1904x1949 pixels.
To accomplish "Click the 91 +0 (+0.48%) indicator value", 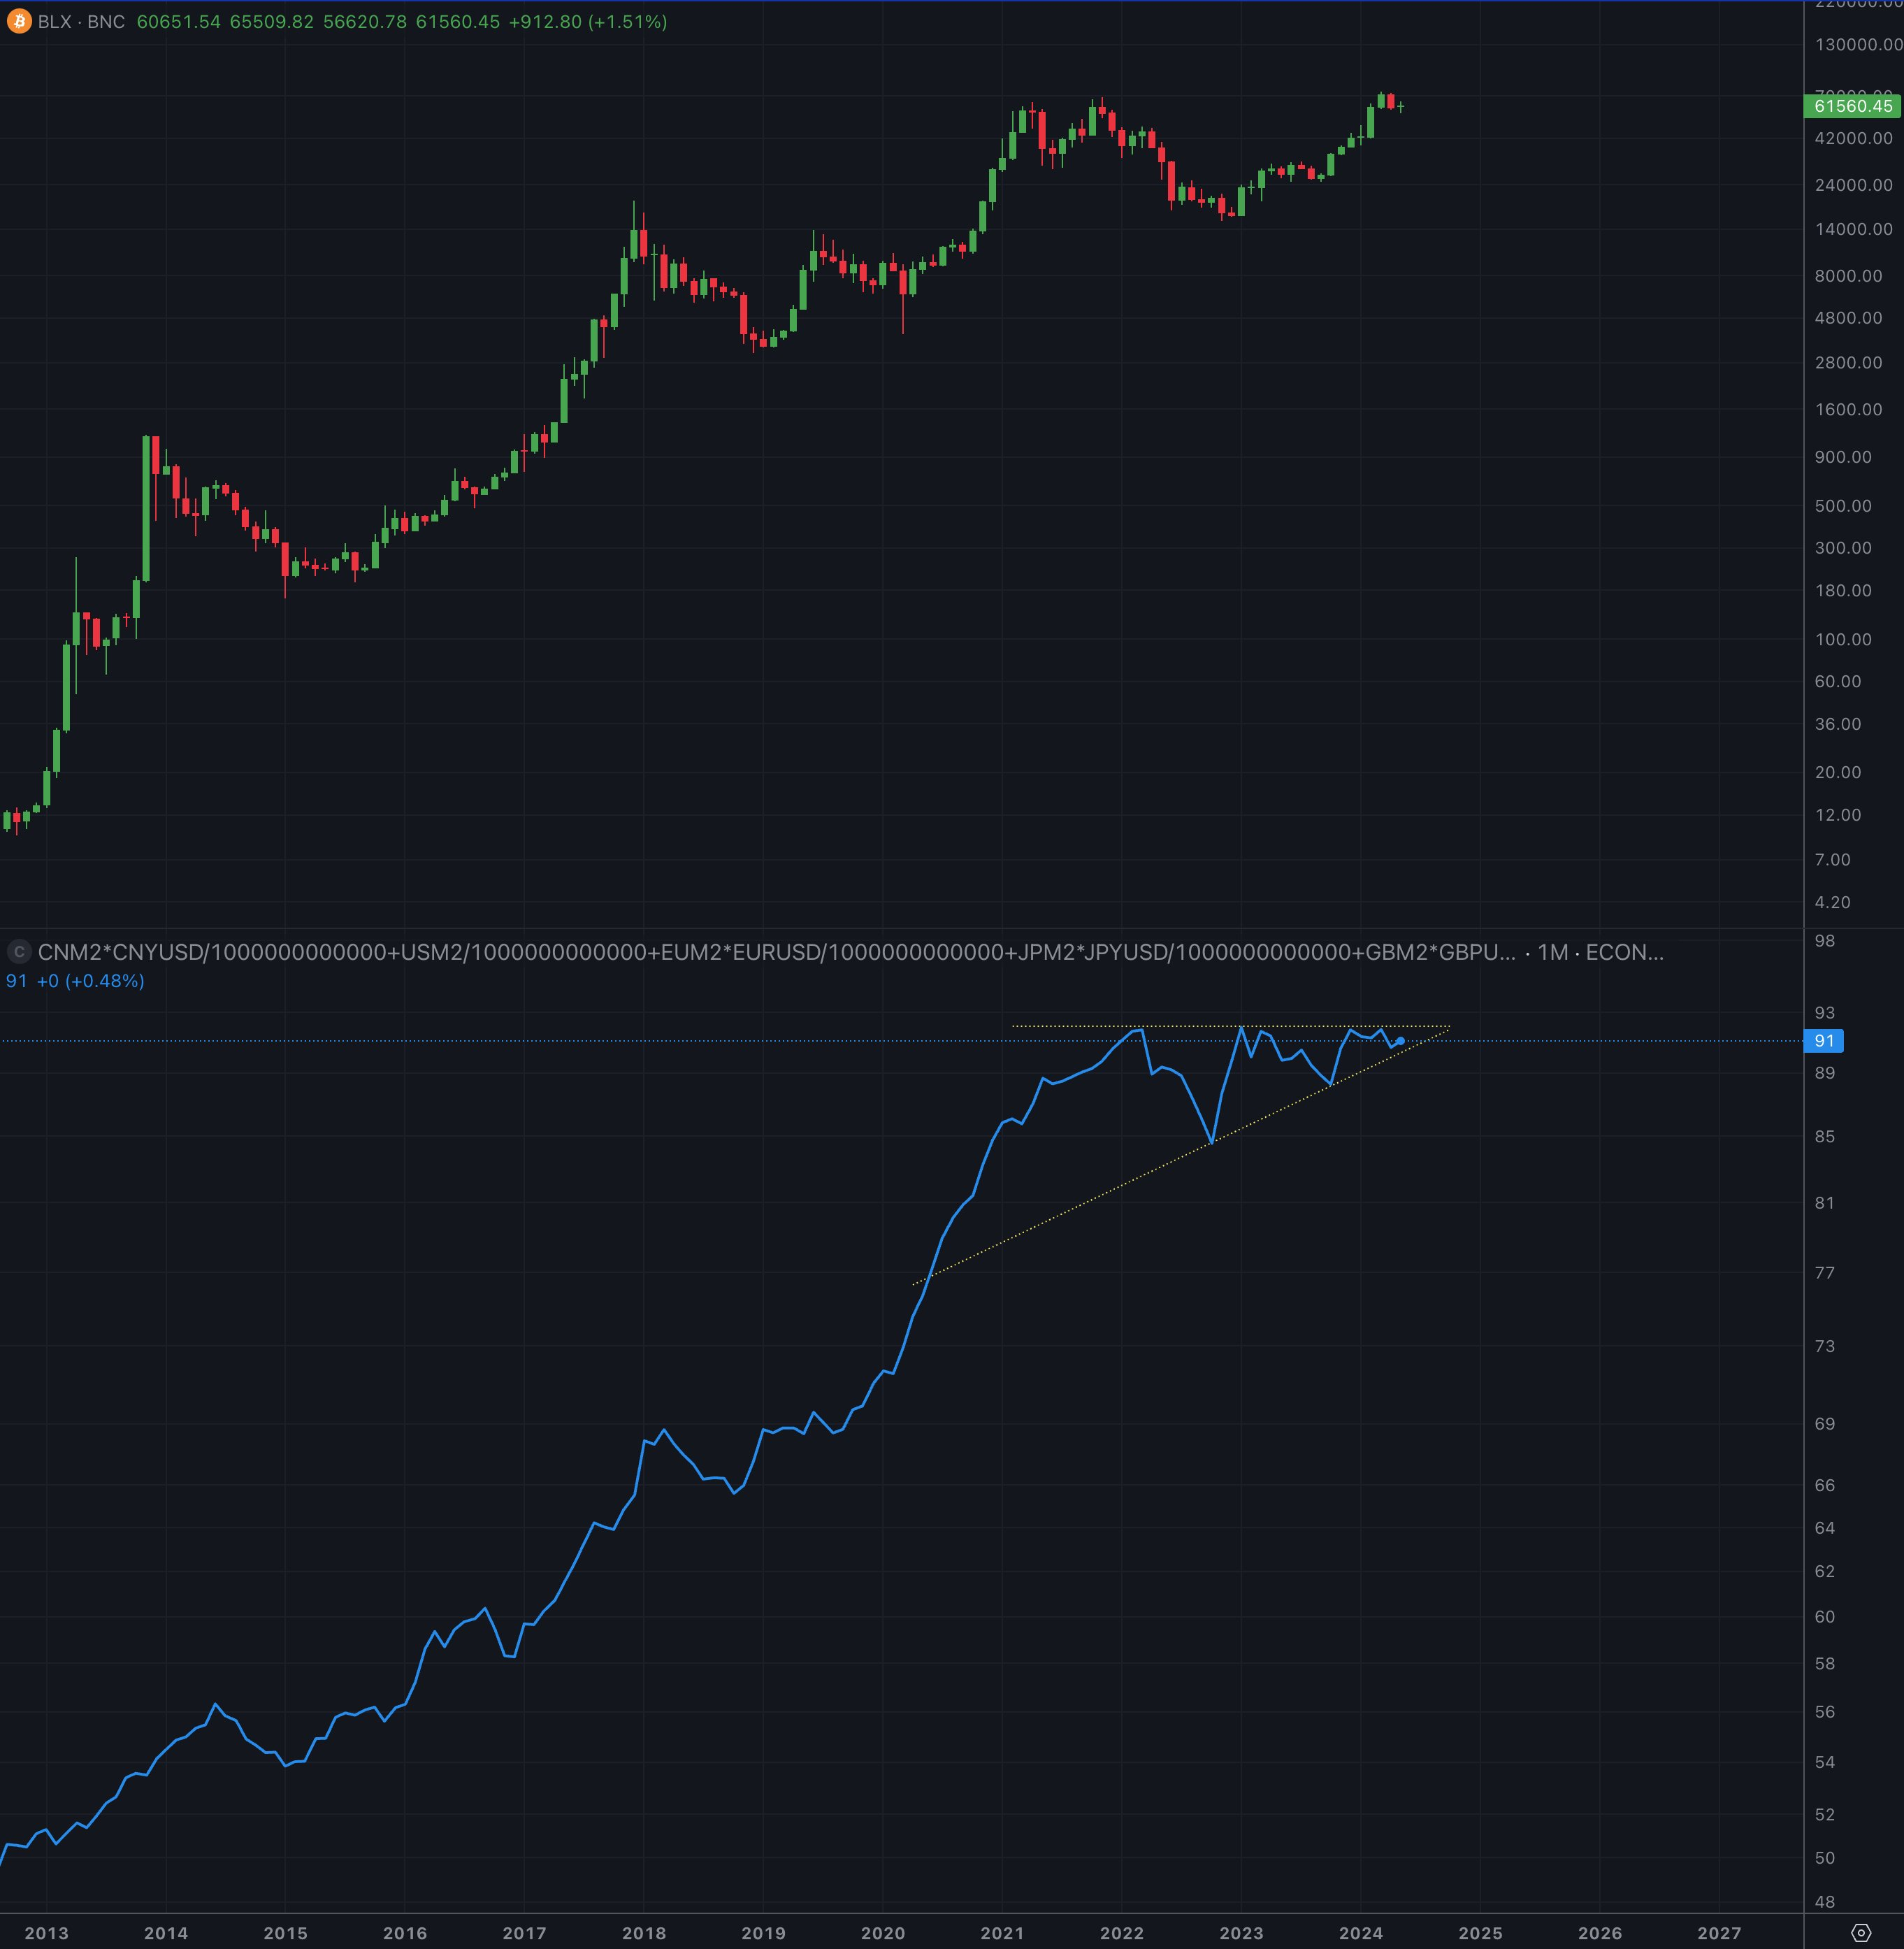I will click(75, 981).
